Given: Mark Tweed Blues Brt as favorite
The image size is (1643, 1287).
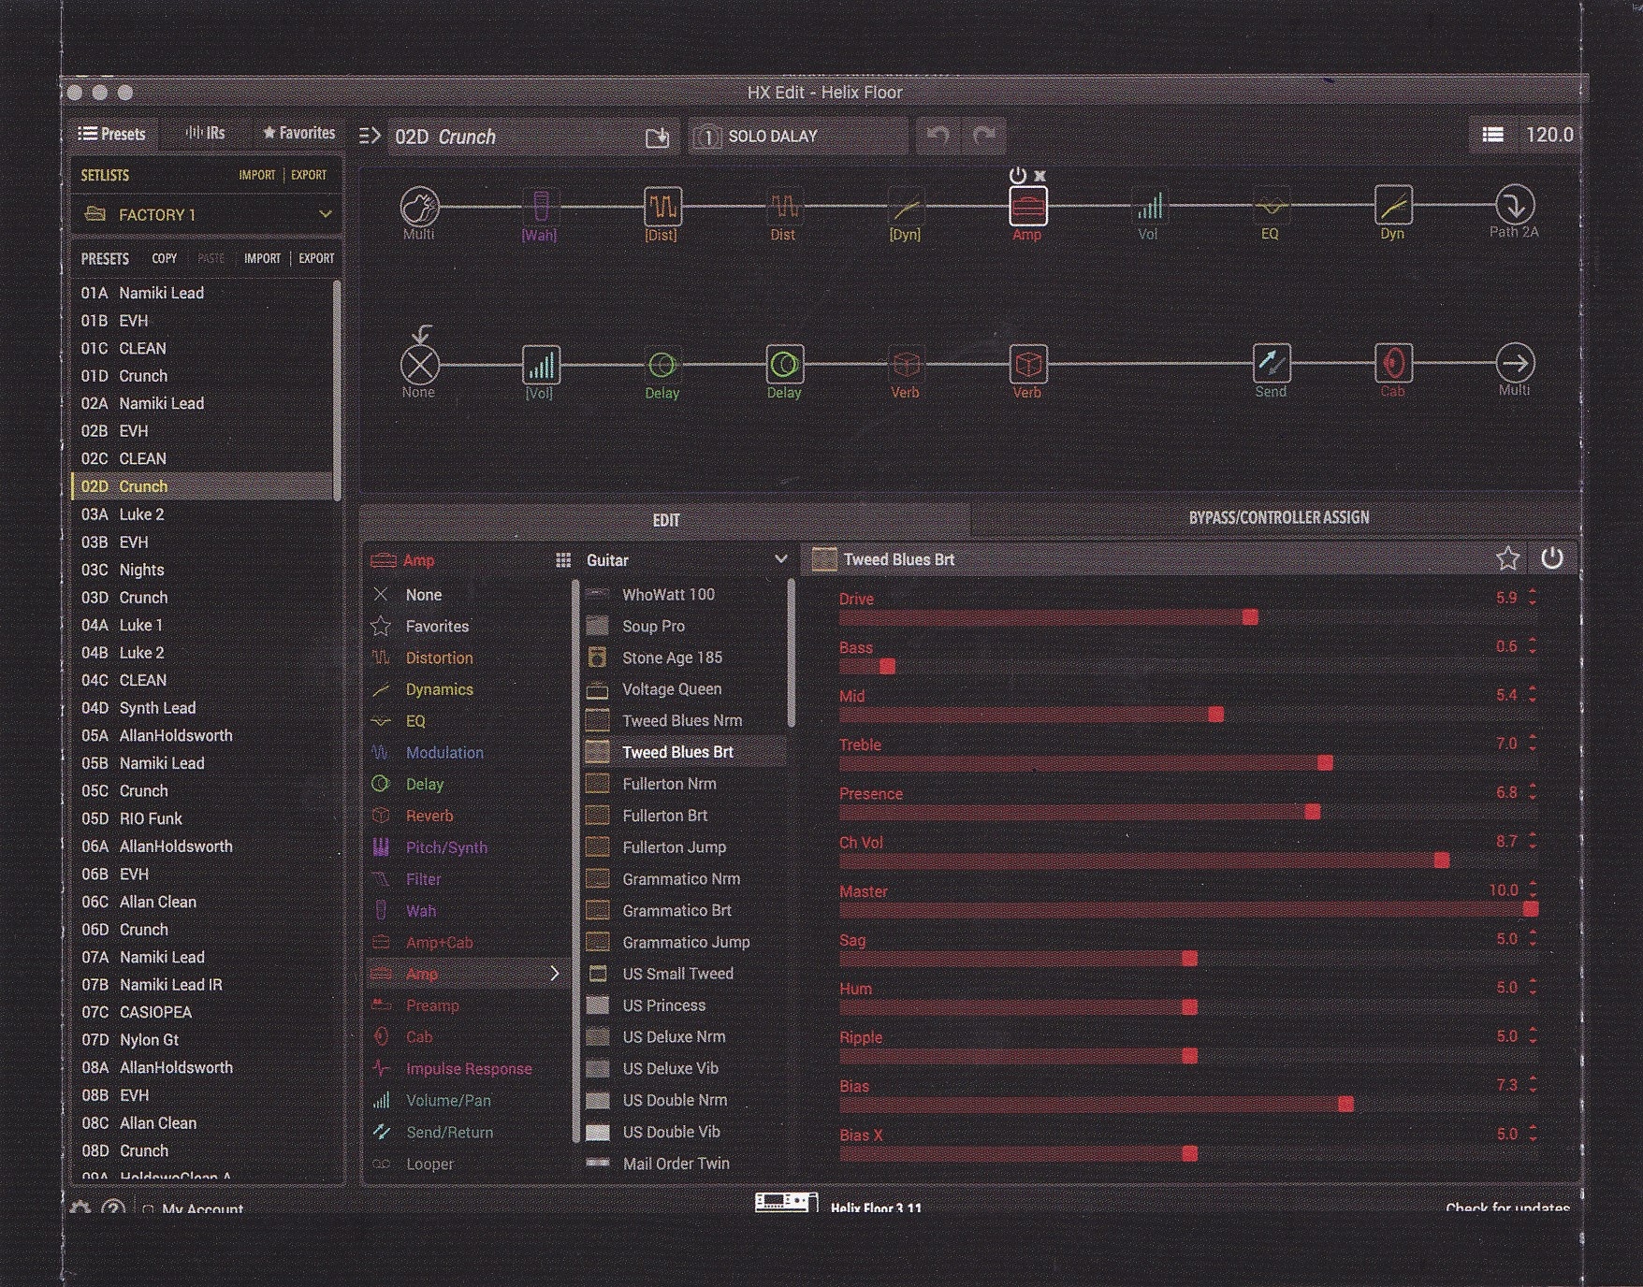Looking at the screenshot, I should click(x=1507, y=559).
